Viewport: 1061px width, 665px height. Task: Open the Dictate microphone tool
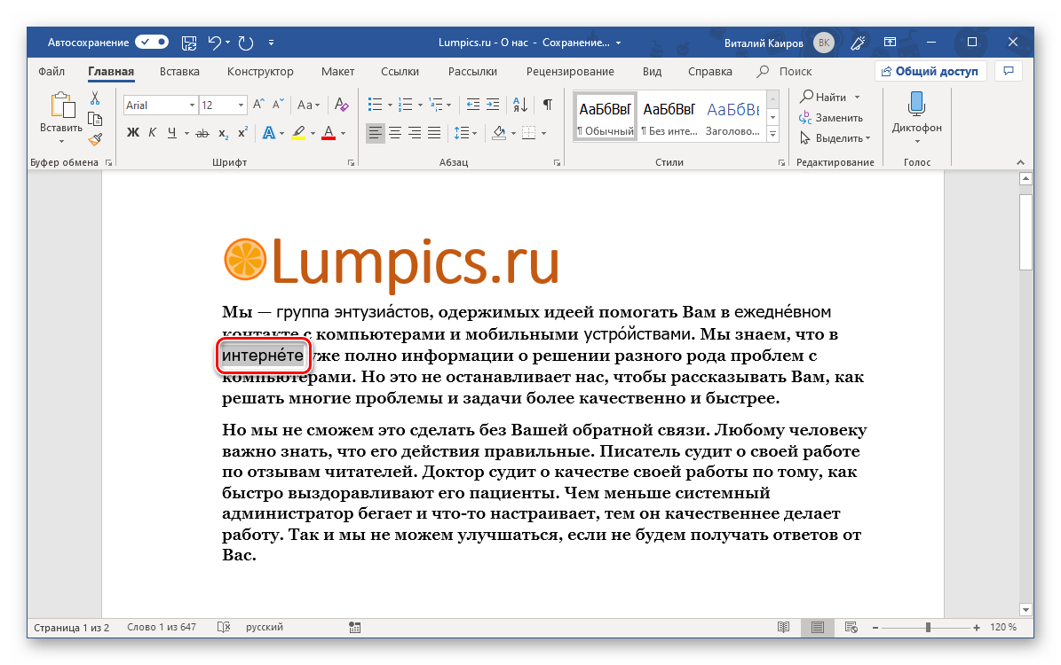[916, 113]
